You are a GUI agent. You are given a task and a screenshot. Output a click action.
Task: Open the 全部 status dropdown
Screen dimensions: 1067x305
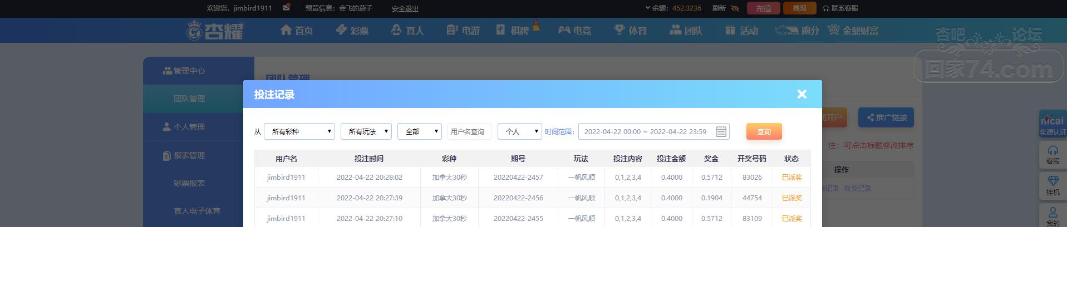click(x=420, y=131)
